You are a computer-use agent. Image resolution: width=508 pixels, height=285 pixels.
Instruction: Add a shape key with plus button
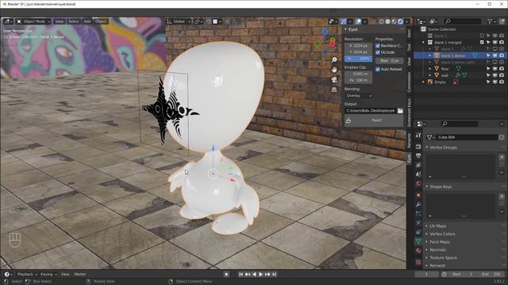(502, 196)
